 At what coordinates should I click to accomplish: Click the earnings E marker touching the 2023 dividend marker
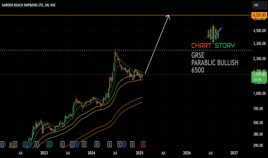pos(72,144)
